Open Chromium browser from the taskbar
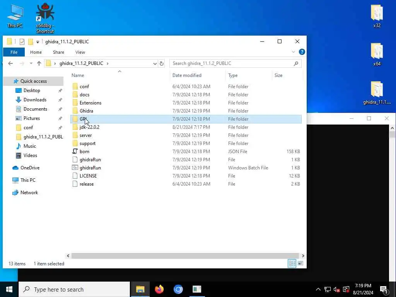Viewport: 396px width, 297px height. pyautogui.click(x=178, y=289)
